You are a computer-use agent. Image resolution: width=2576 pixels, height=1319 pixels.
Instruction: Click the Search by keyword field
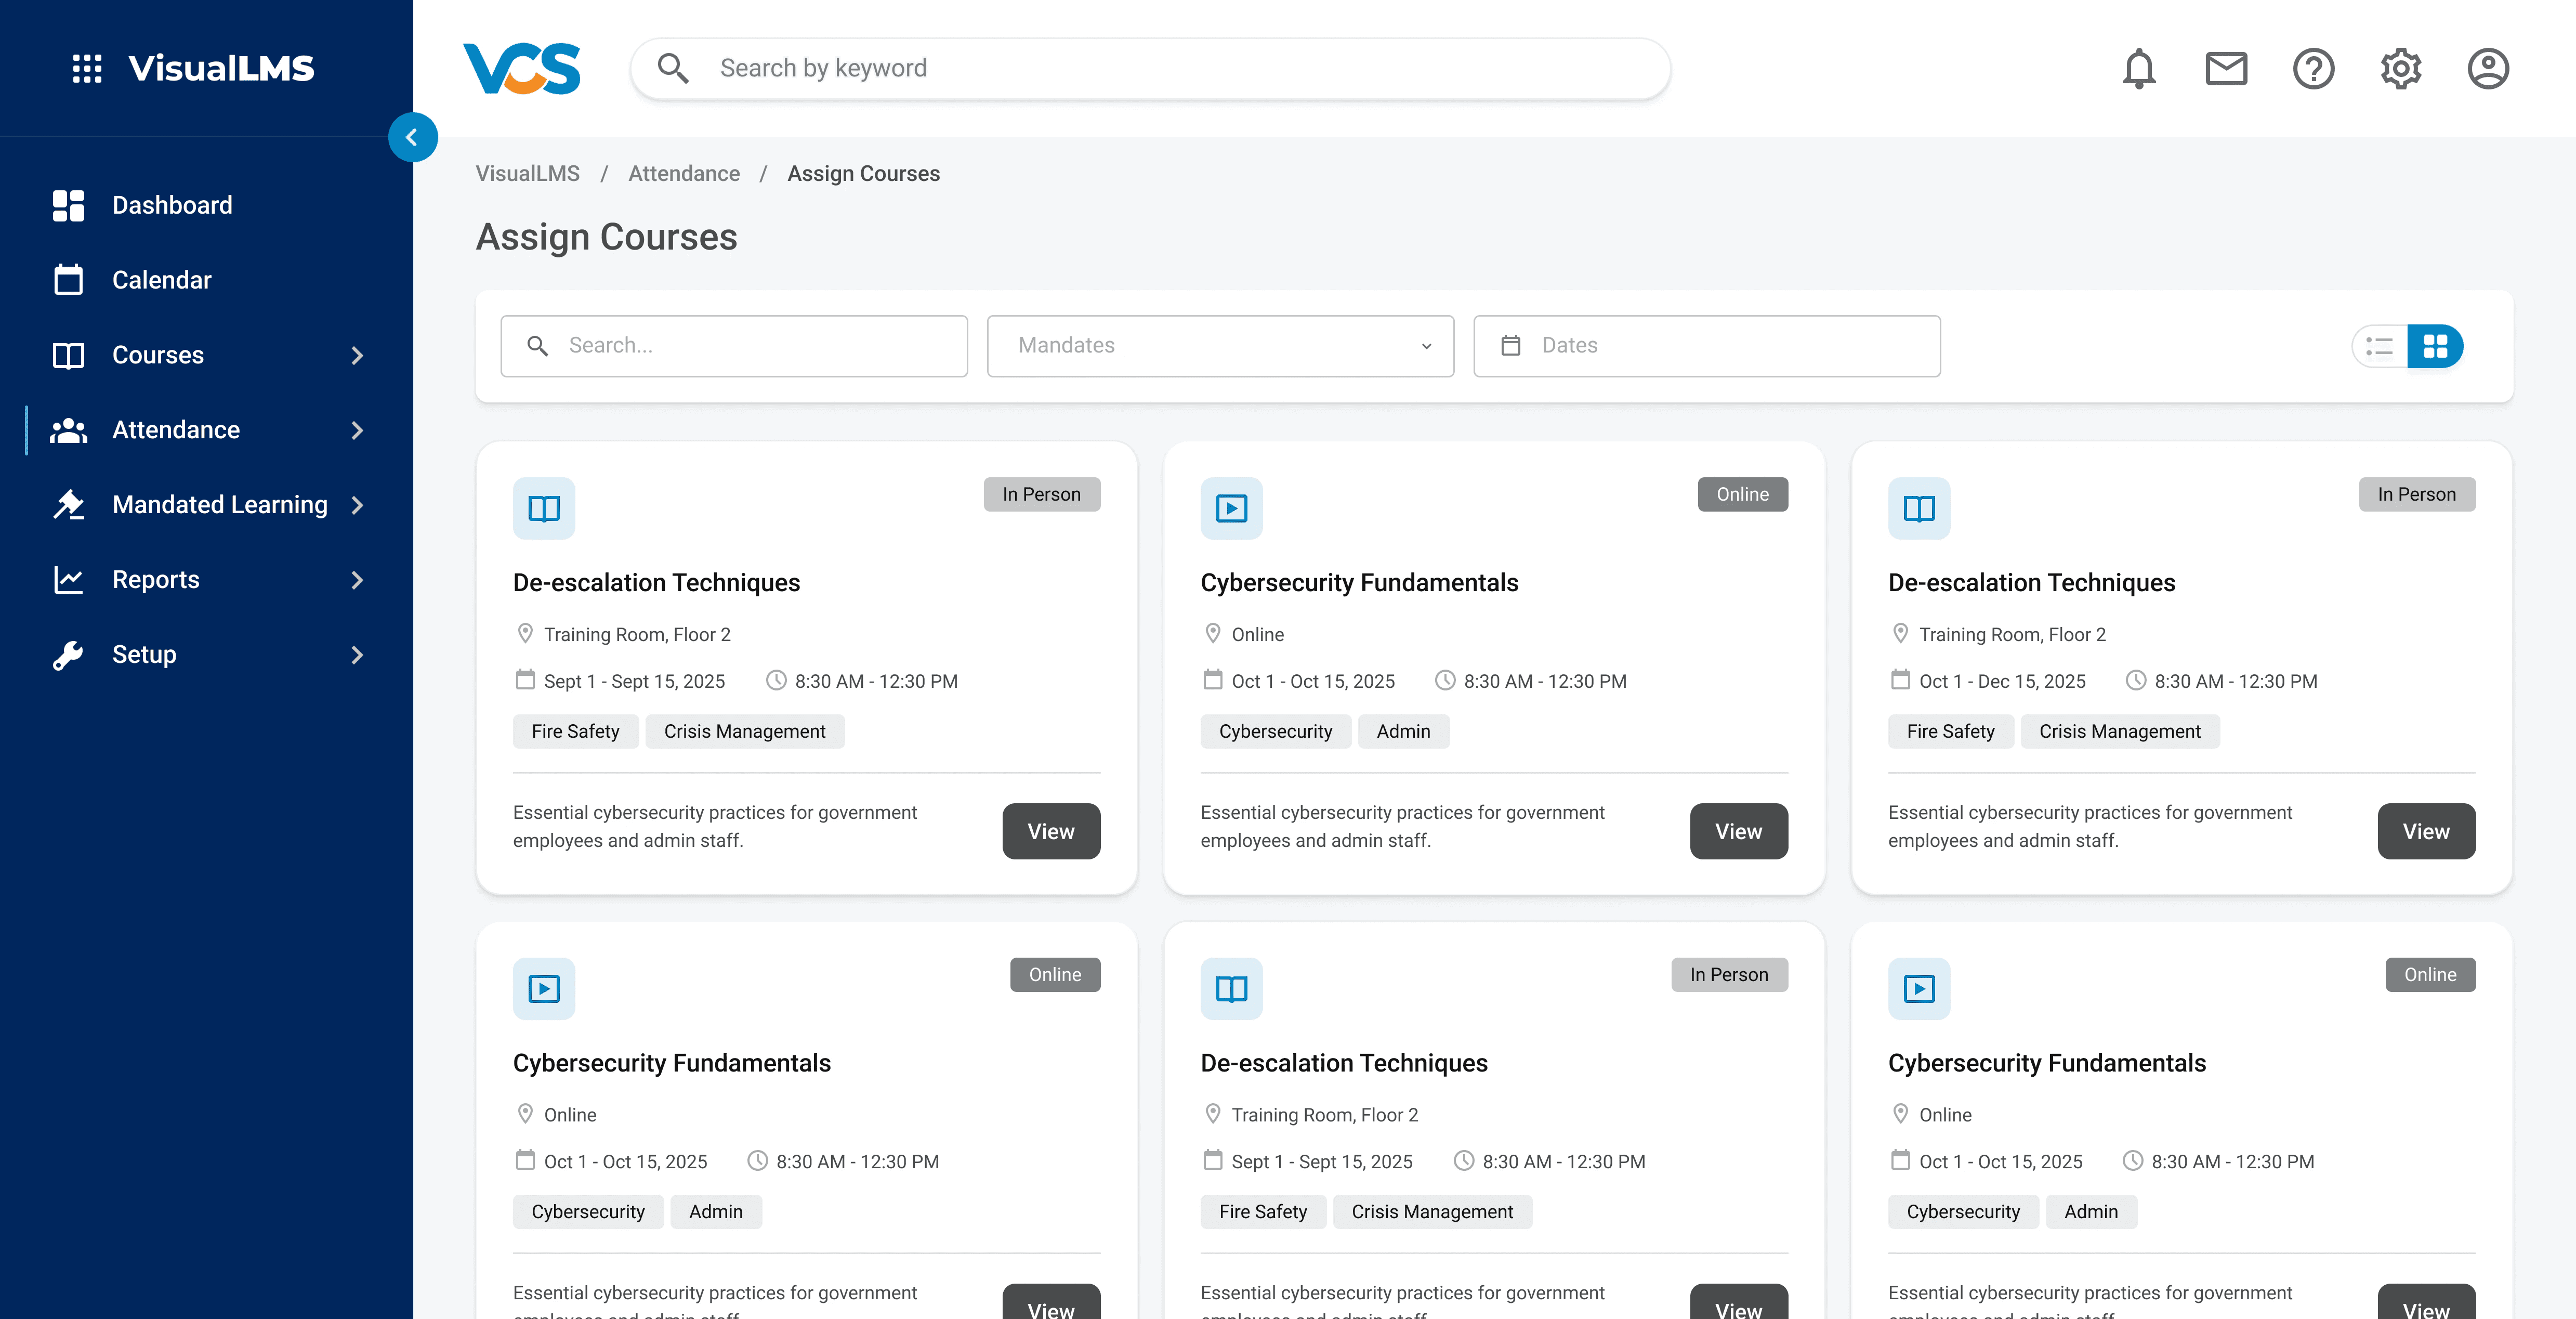click(1150, 68)
